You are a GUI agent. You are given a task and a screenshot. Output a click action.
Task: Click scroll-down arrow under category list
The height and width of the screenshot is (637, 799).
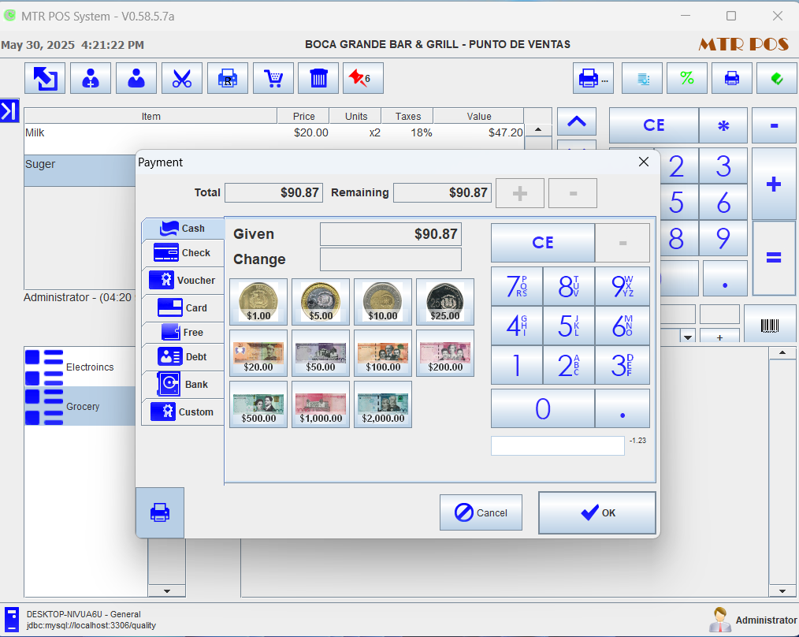click(x=166, y=591)
